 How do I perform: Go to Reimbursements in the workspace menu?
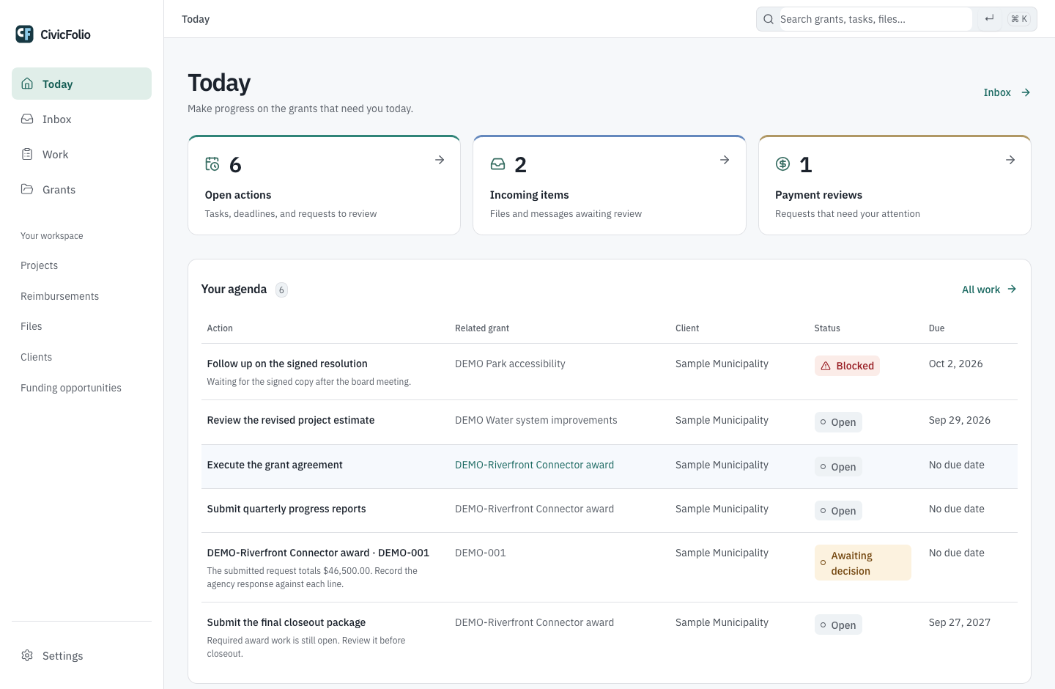pos(59,296)
